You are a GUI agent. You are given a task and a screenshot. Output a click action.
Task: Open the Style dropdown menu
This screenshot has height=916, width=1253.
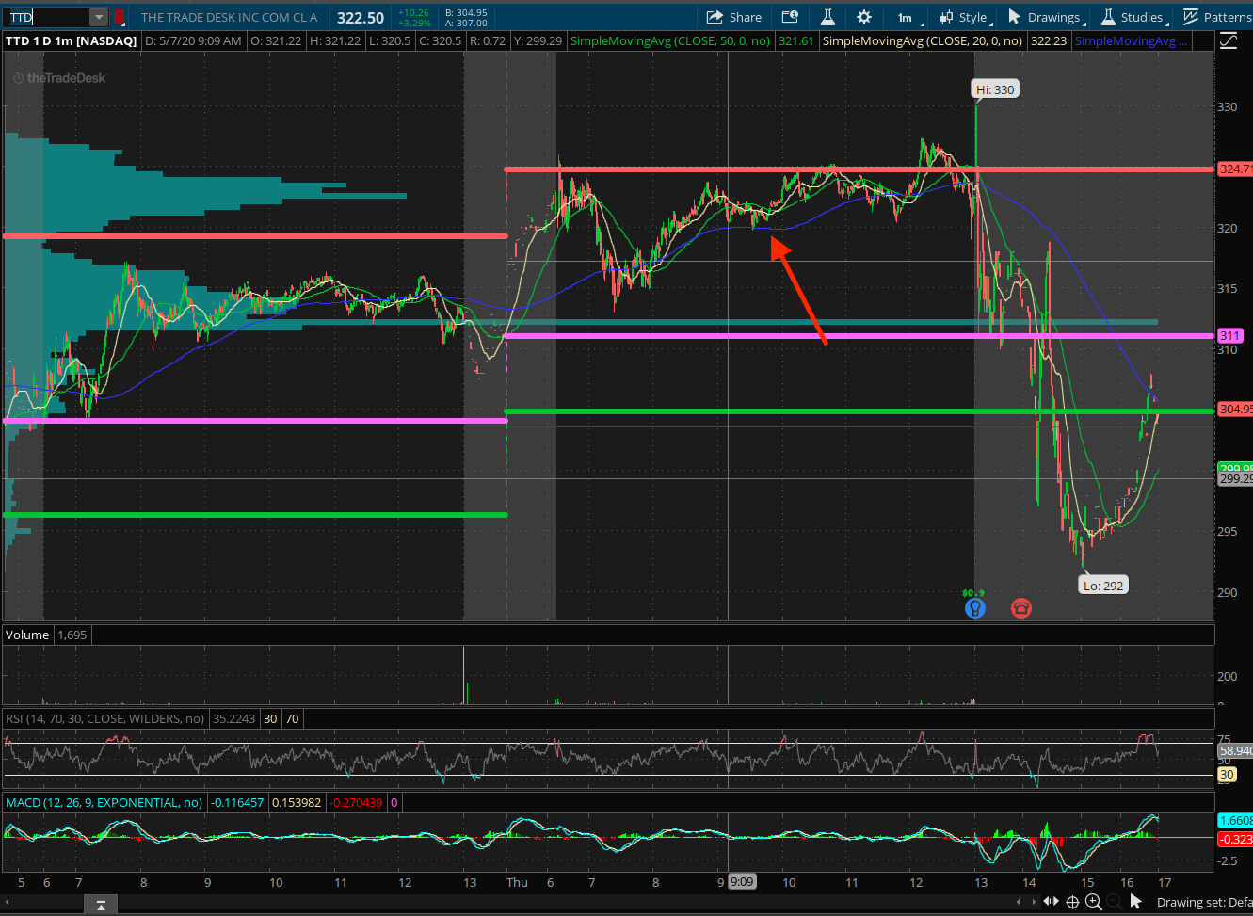click(x=964, y=17)
